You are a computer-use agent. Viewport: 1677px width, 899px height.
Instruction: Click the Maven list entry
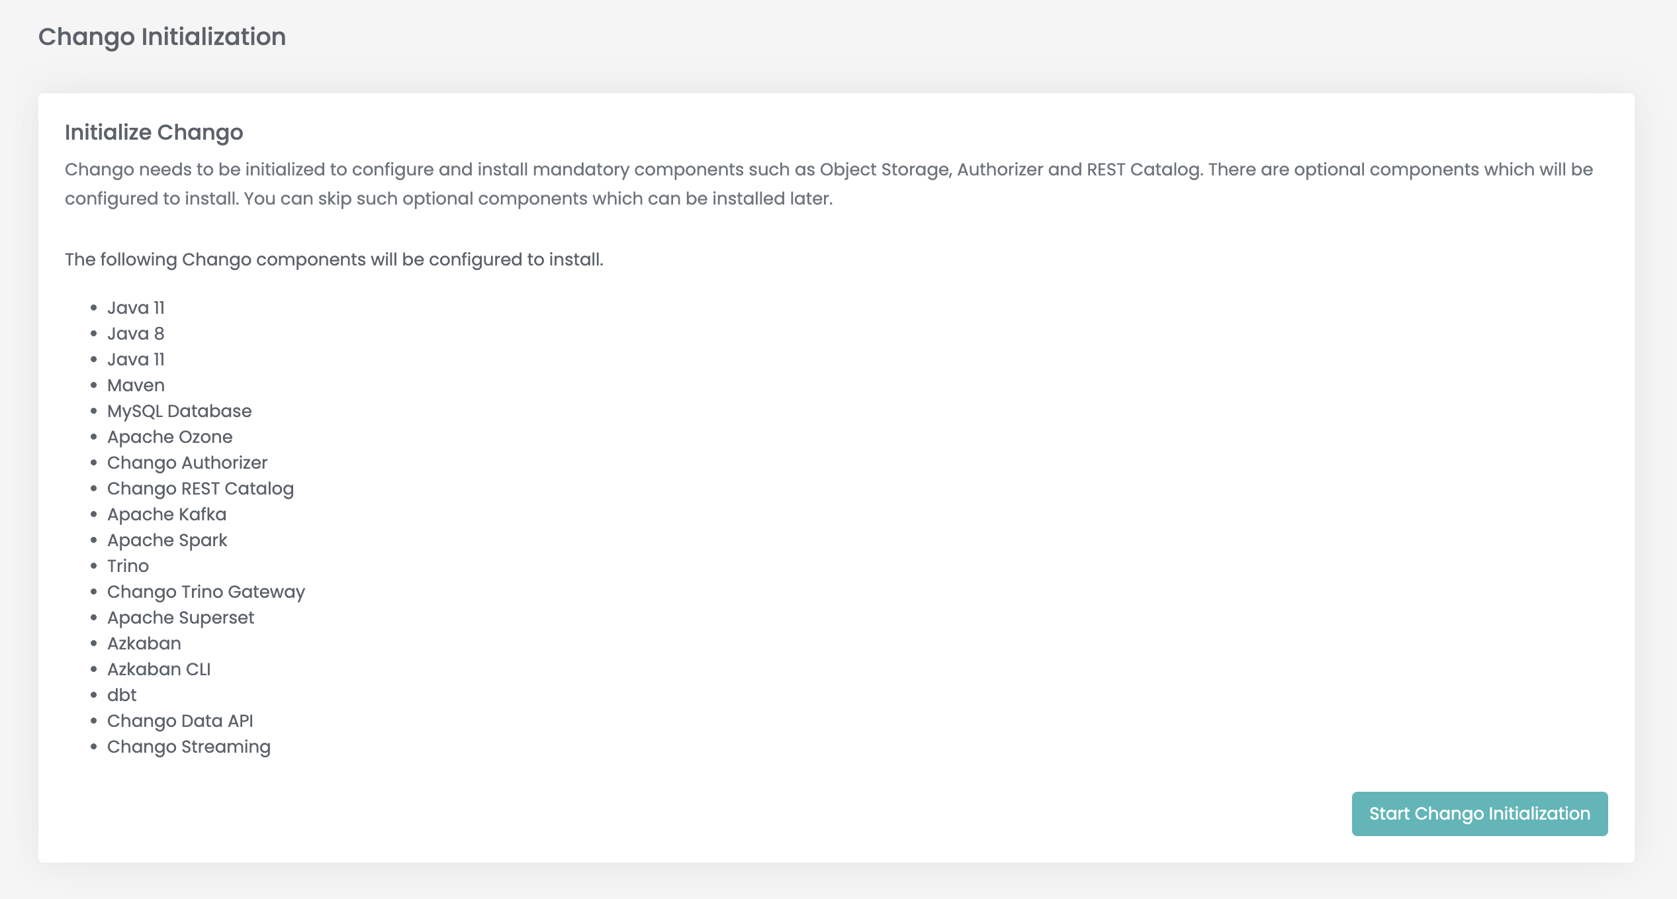click(136, 385)
